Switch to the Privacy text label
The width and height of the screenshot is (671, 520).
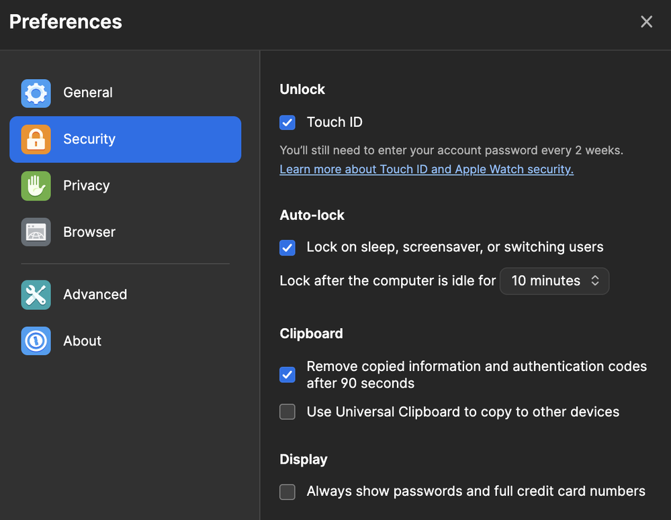[86, 186]
